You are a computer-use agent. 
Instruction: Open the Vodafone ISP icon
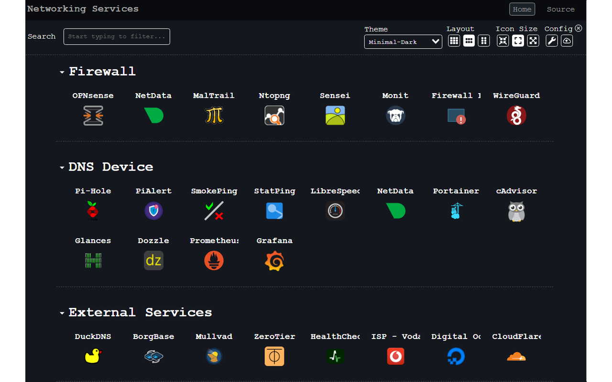[x=395, y=356]
